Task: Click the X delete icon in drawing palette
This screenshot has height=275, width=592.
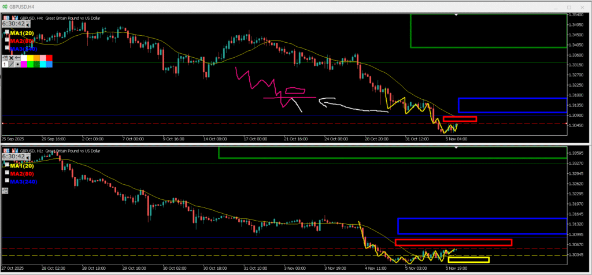Action: coord(12,58)
